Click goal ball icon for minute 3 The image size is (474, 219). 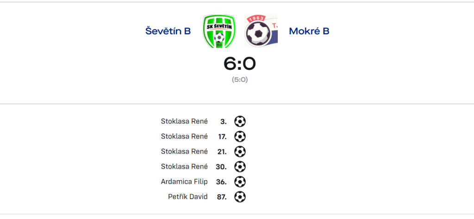240,122
